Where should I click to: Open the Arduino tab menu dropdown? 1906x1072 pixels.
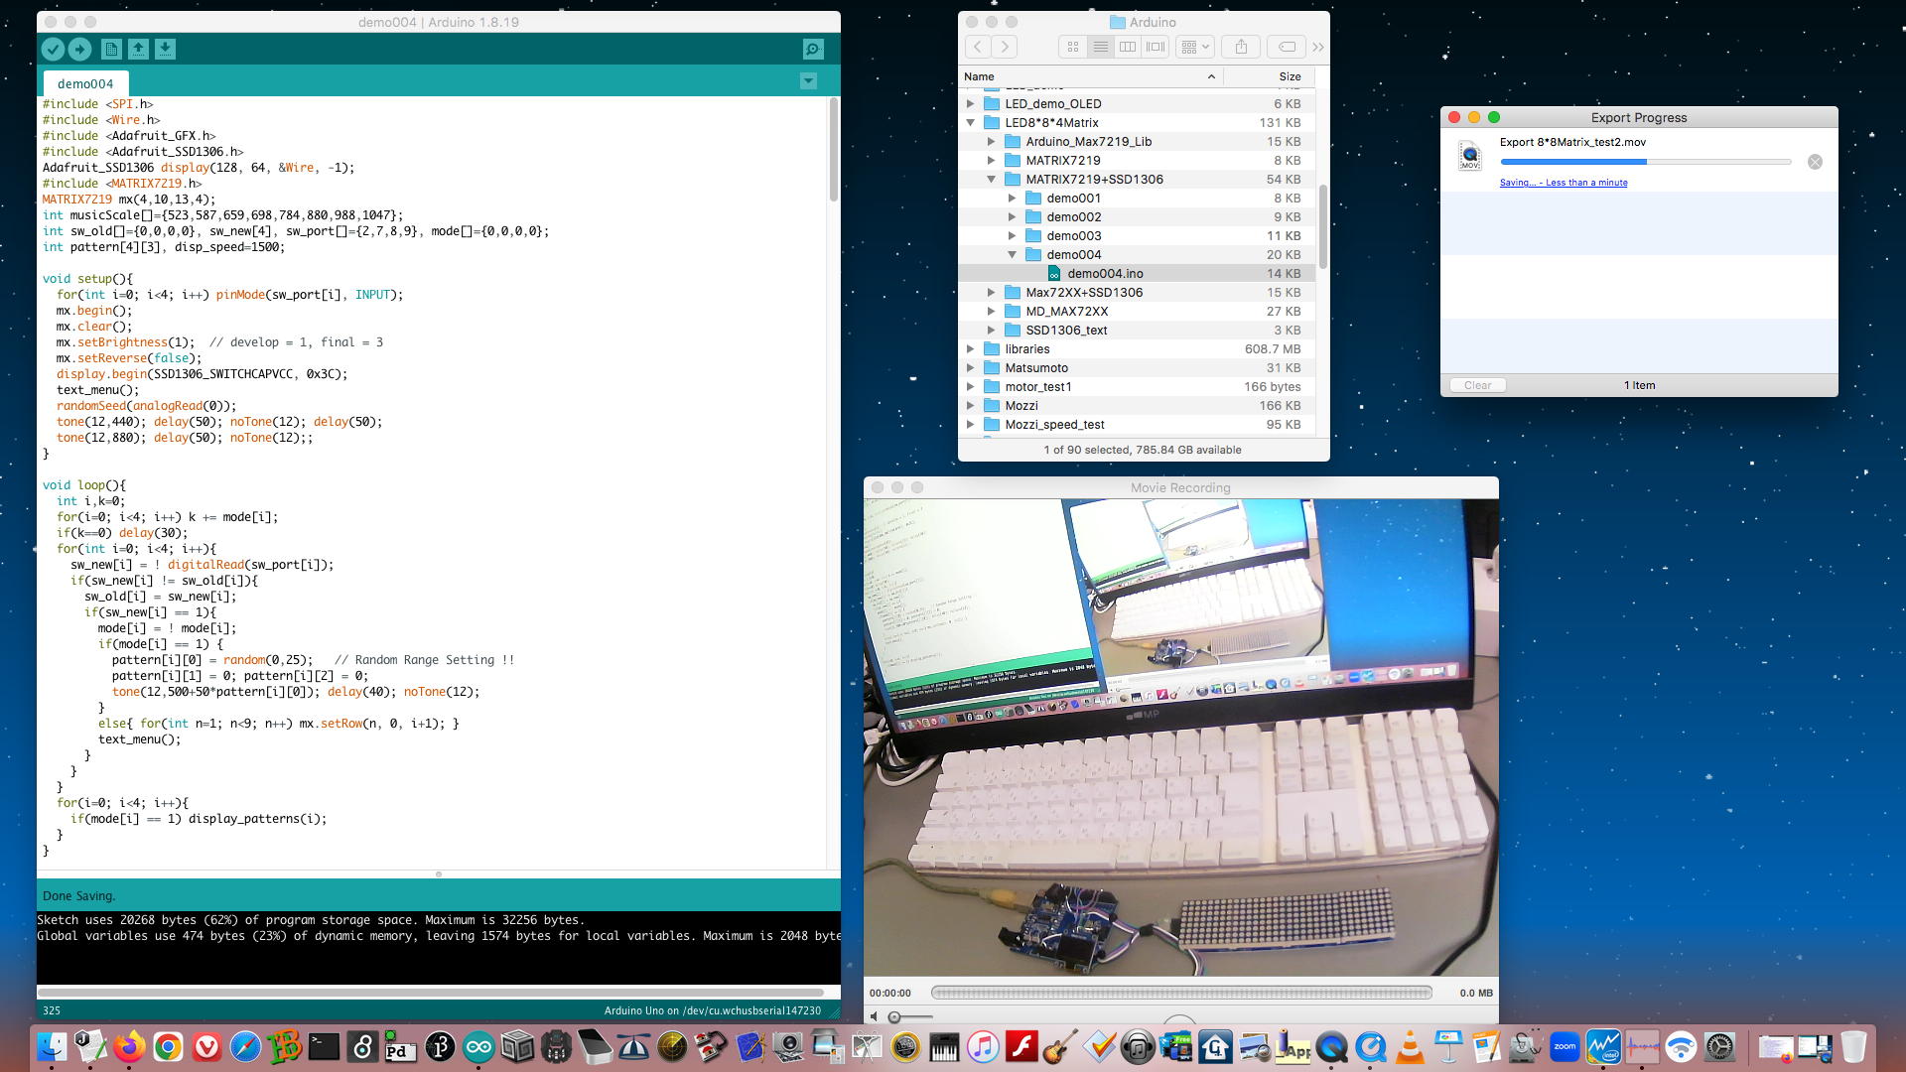pyautogui.click(x=808, y=81)
